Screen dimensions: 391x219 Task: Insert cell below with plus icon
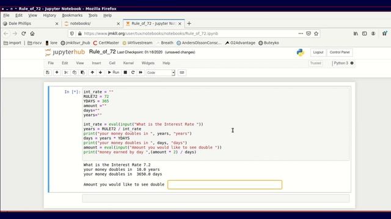coord(57,72)
